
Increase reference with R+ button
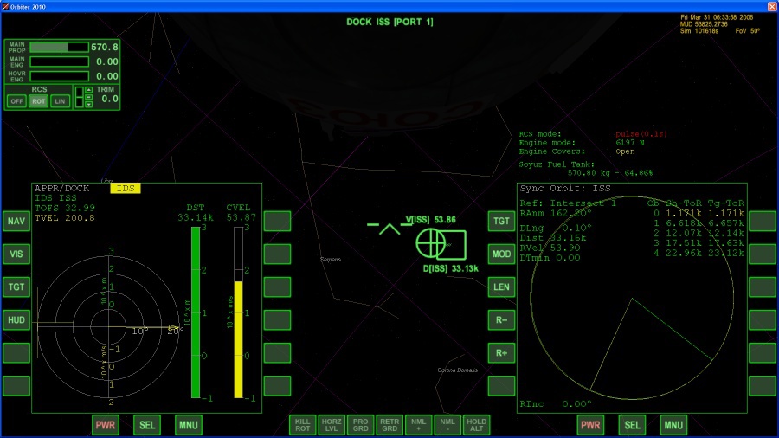coord(501,352)
